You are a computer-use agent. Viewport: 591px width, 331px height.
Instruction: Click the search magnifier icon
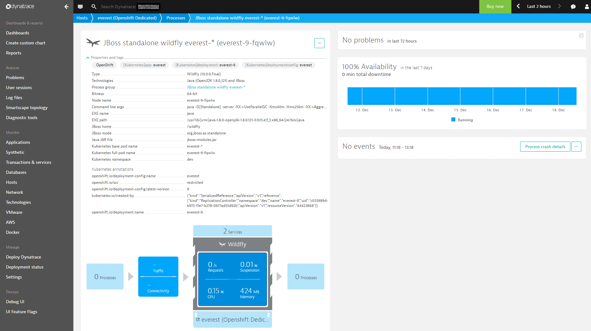coord(94,7)
